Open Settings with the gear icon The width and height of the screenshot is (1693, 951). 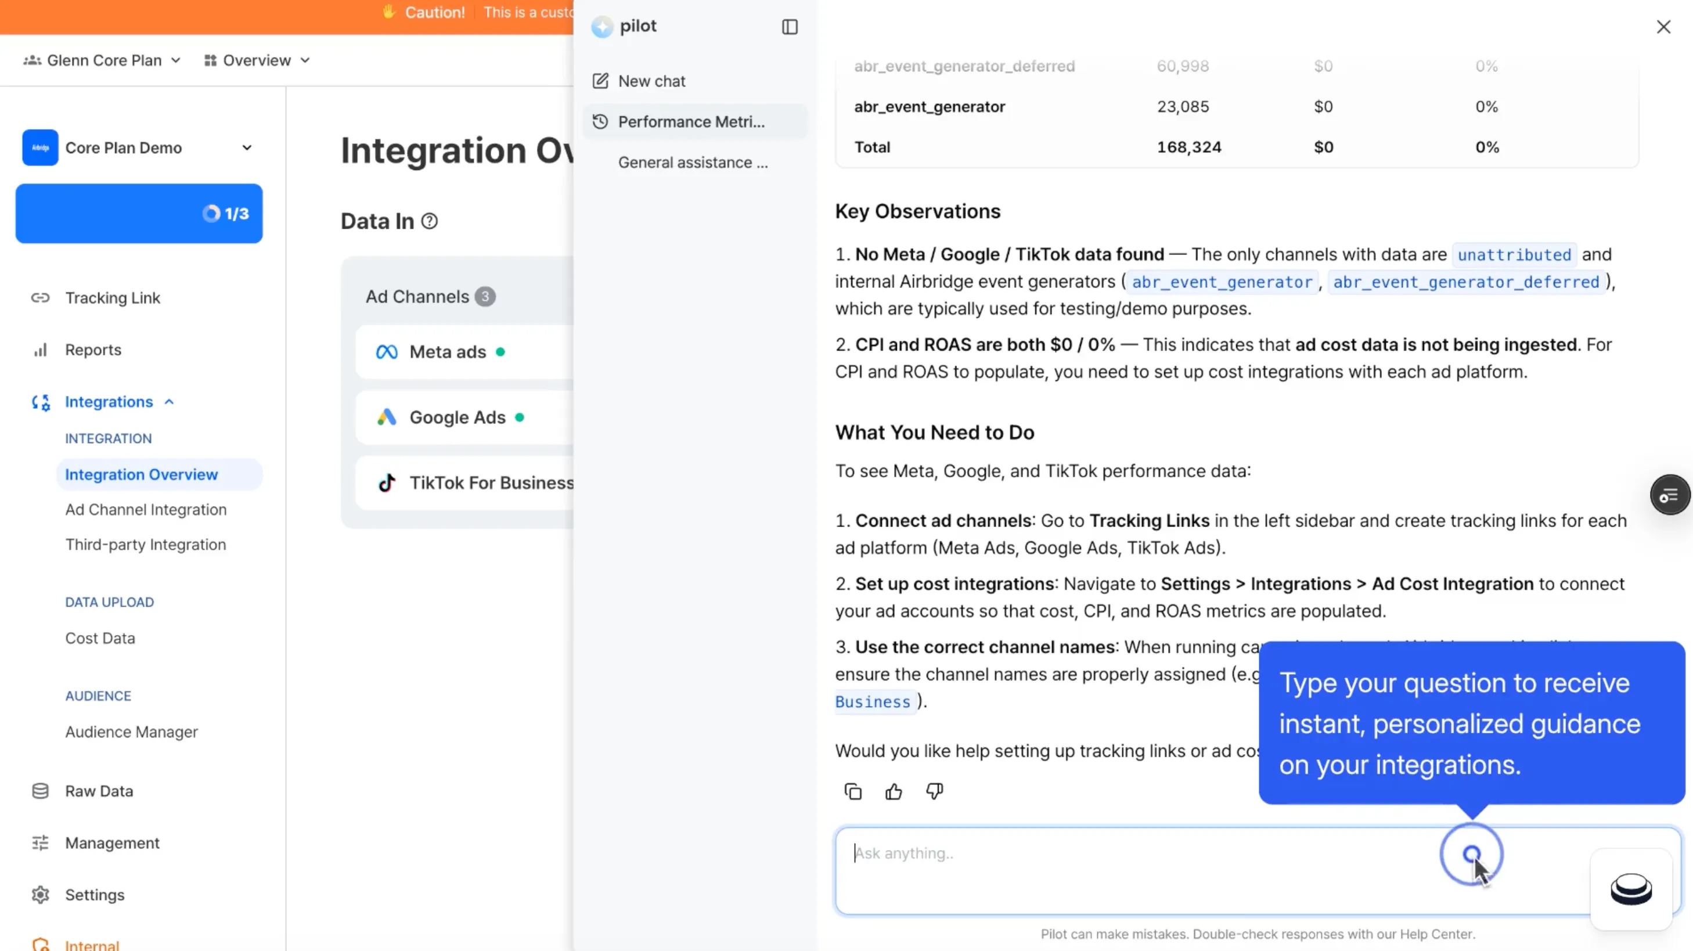tap(40, 895)
